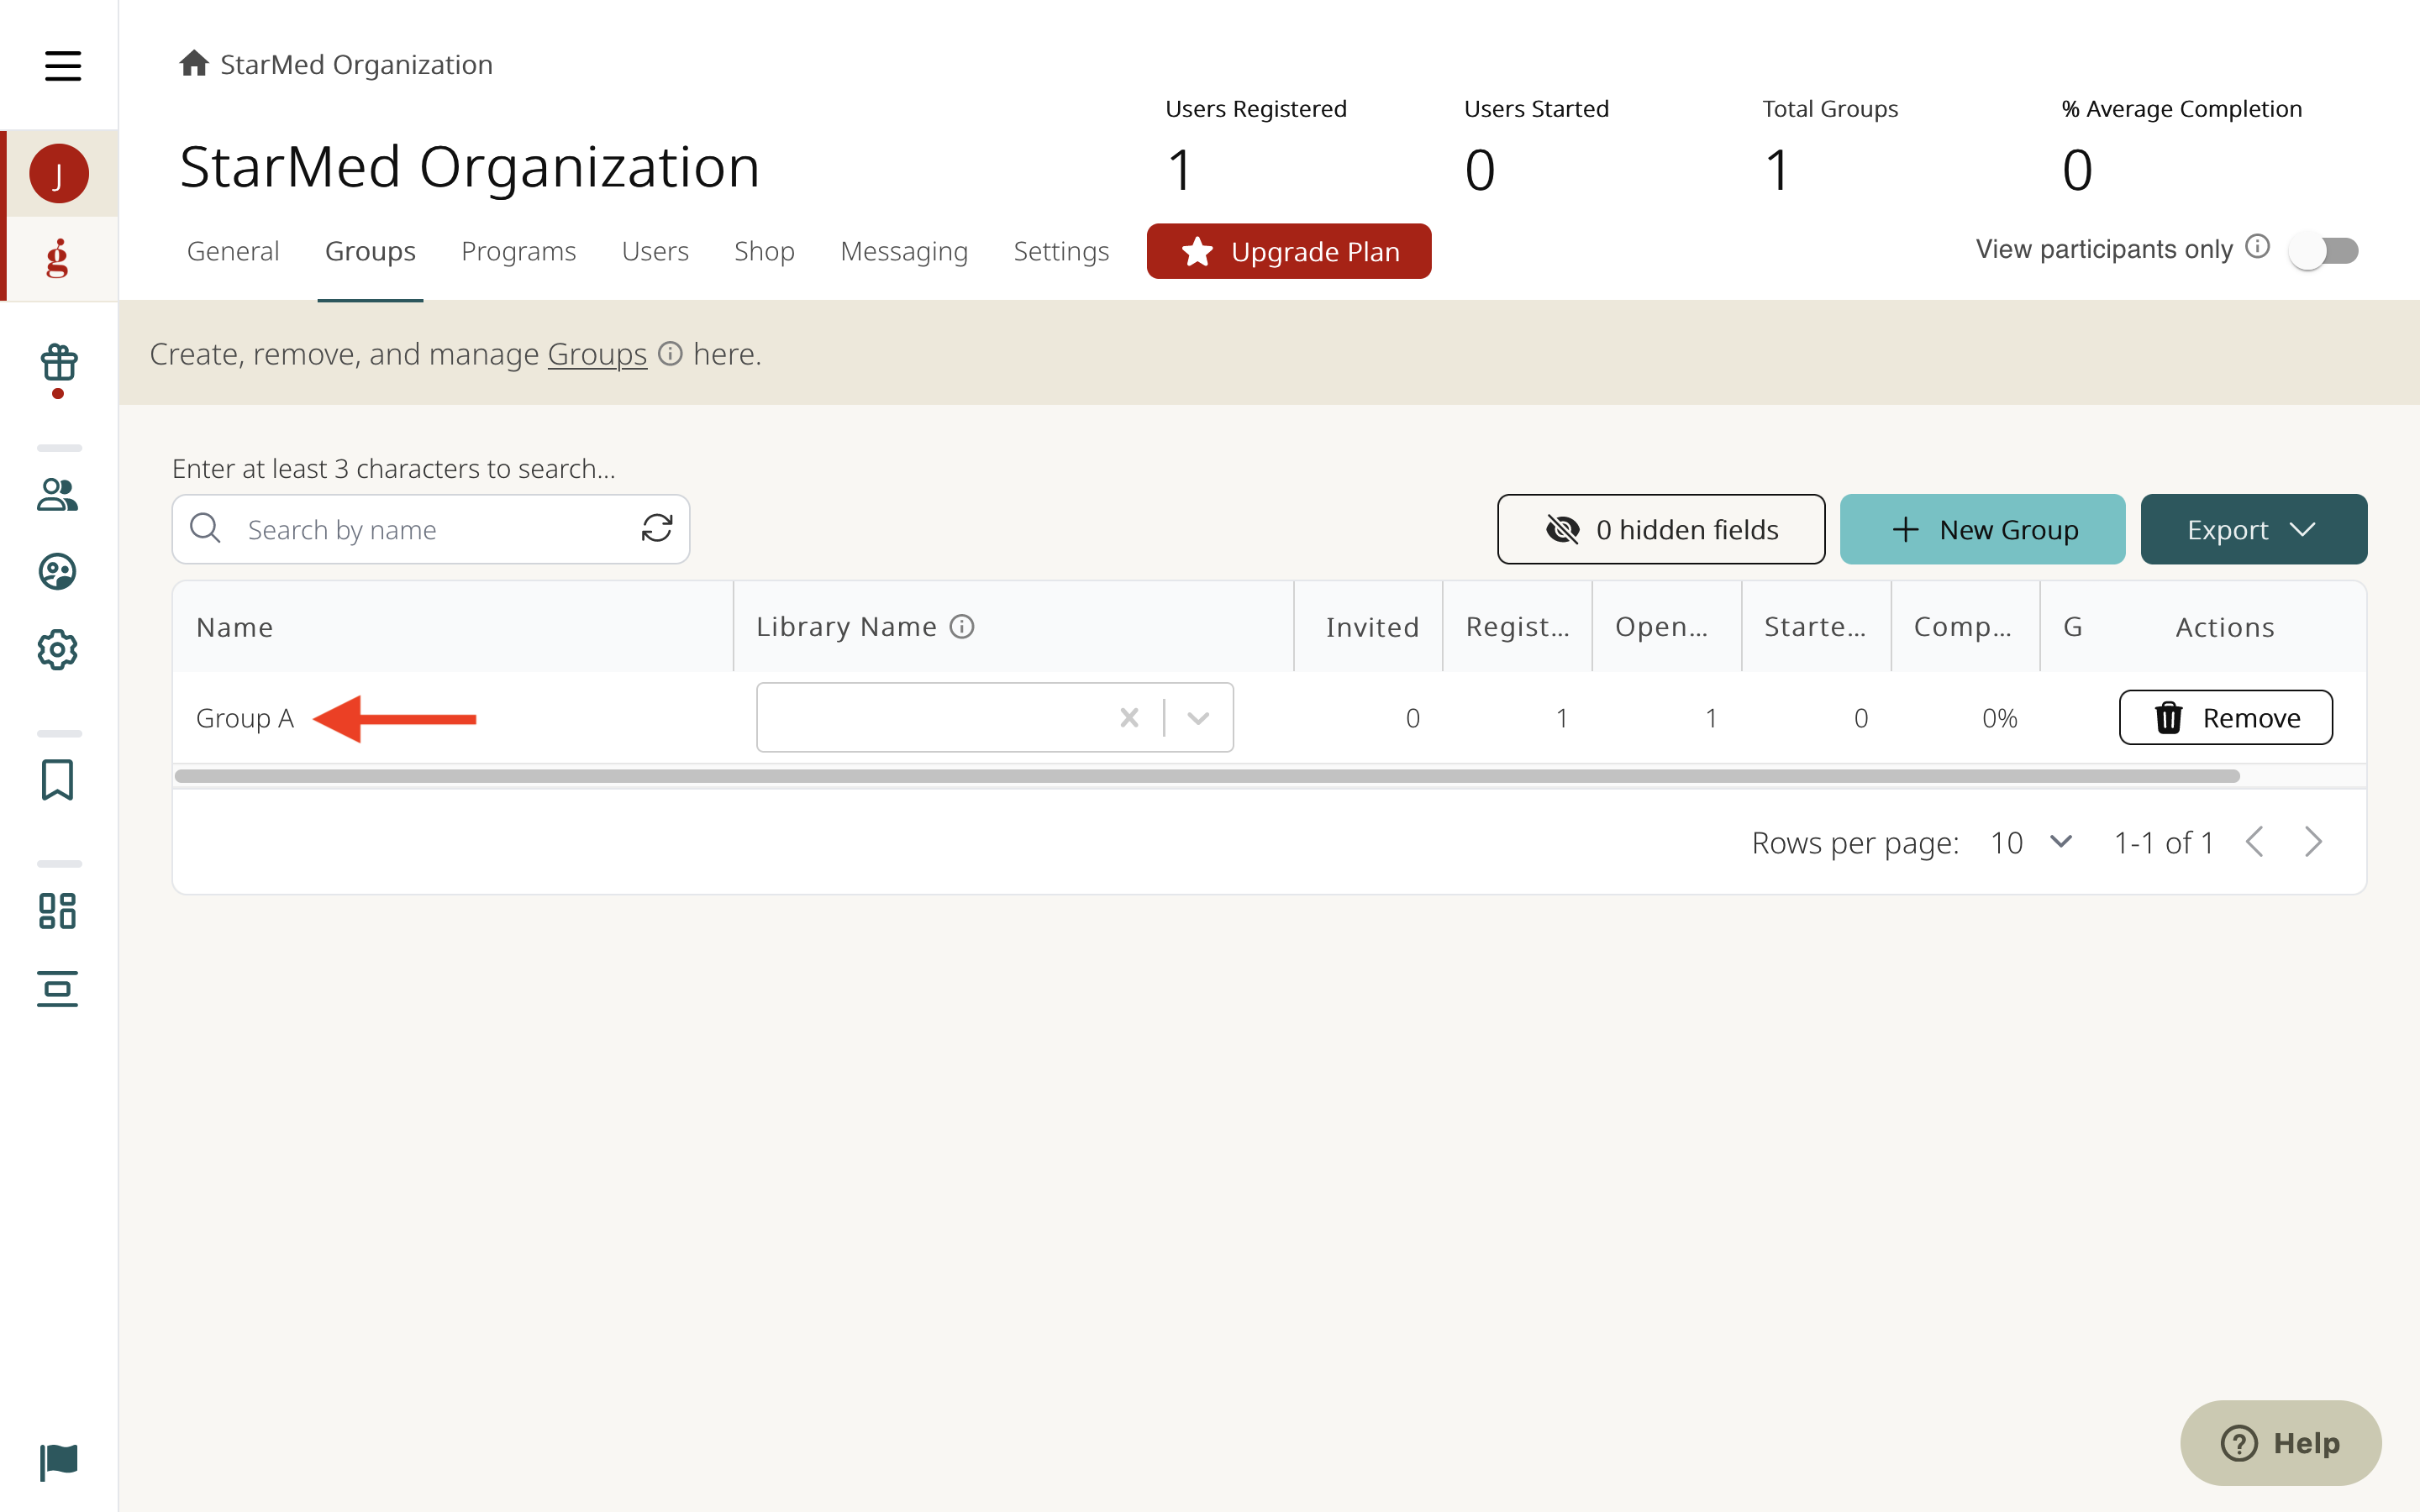
Task: Click the info icon beside Library Name
Action: (962, 627)
